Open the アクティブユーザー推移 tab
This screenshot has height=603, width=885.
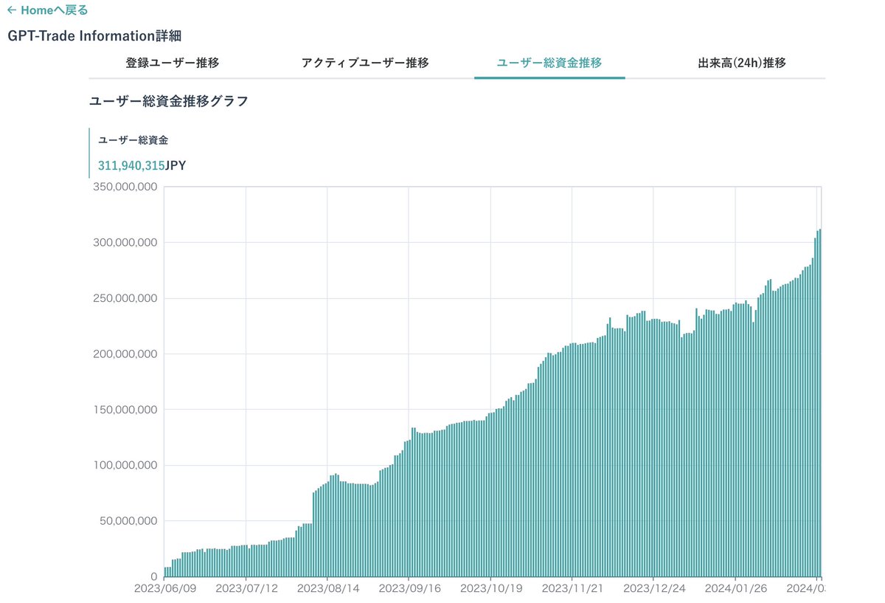(364, 63)
